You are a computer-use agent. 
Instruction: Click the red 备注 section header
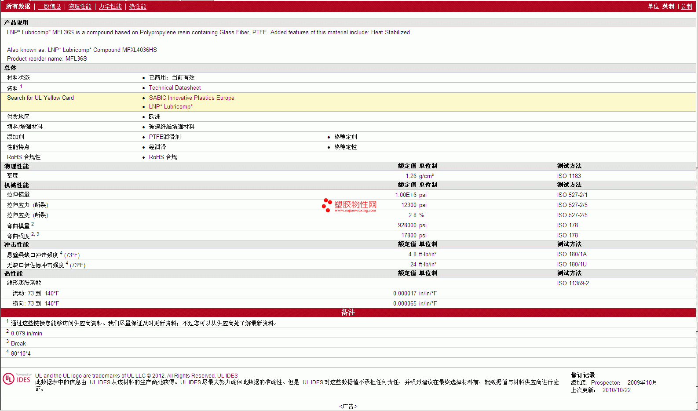click(348, 313)
